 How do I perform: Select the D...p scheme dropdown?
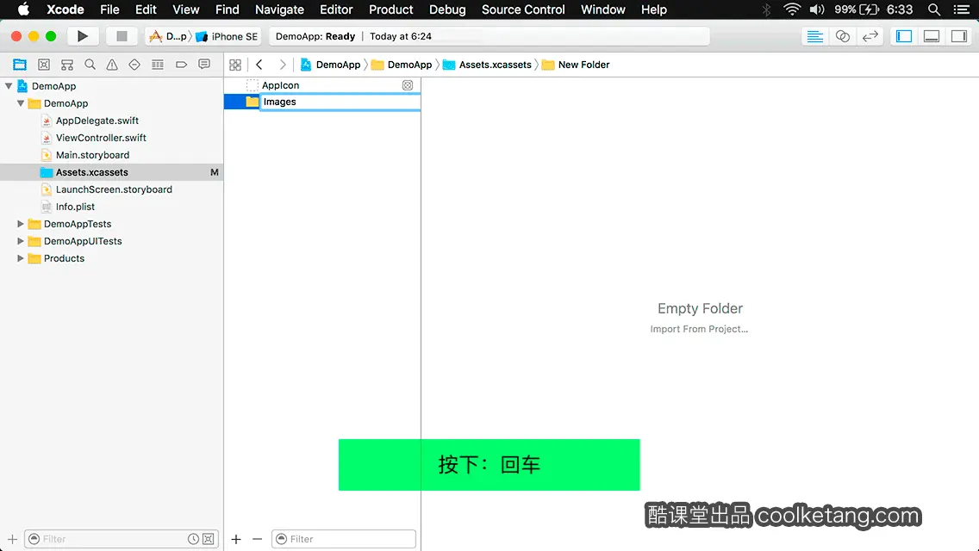168,36
